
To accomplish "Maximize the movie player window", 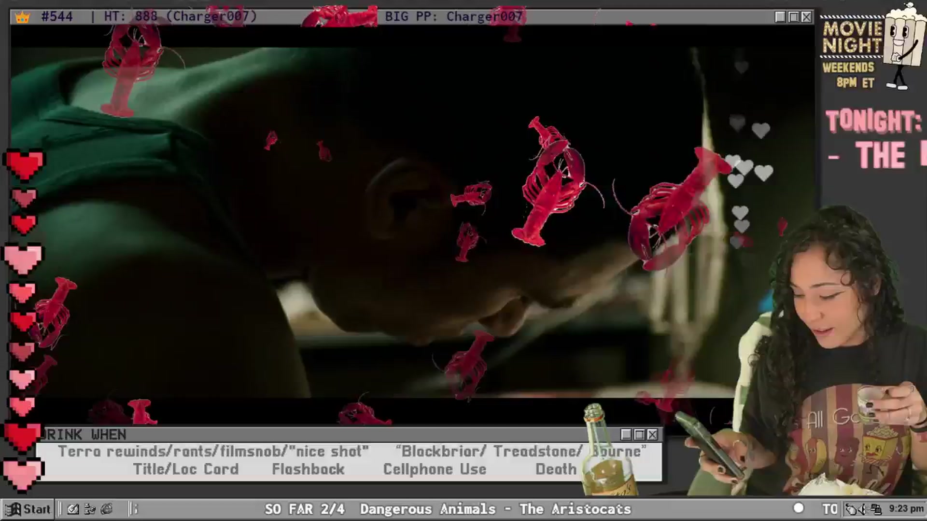I will pyautogui.click(x=793, y=17).
